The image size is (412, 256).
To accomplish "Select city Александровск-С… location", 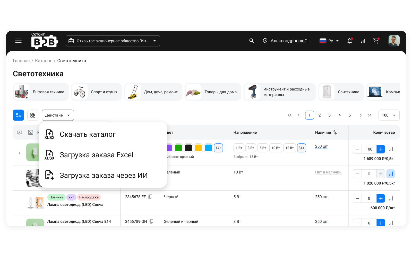I will click(286, 41).
